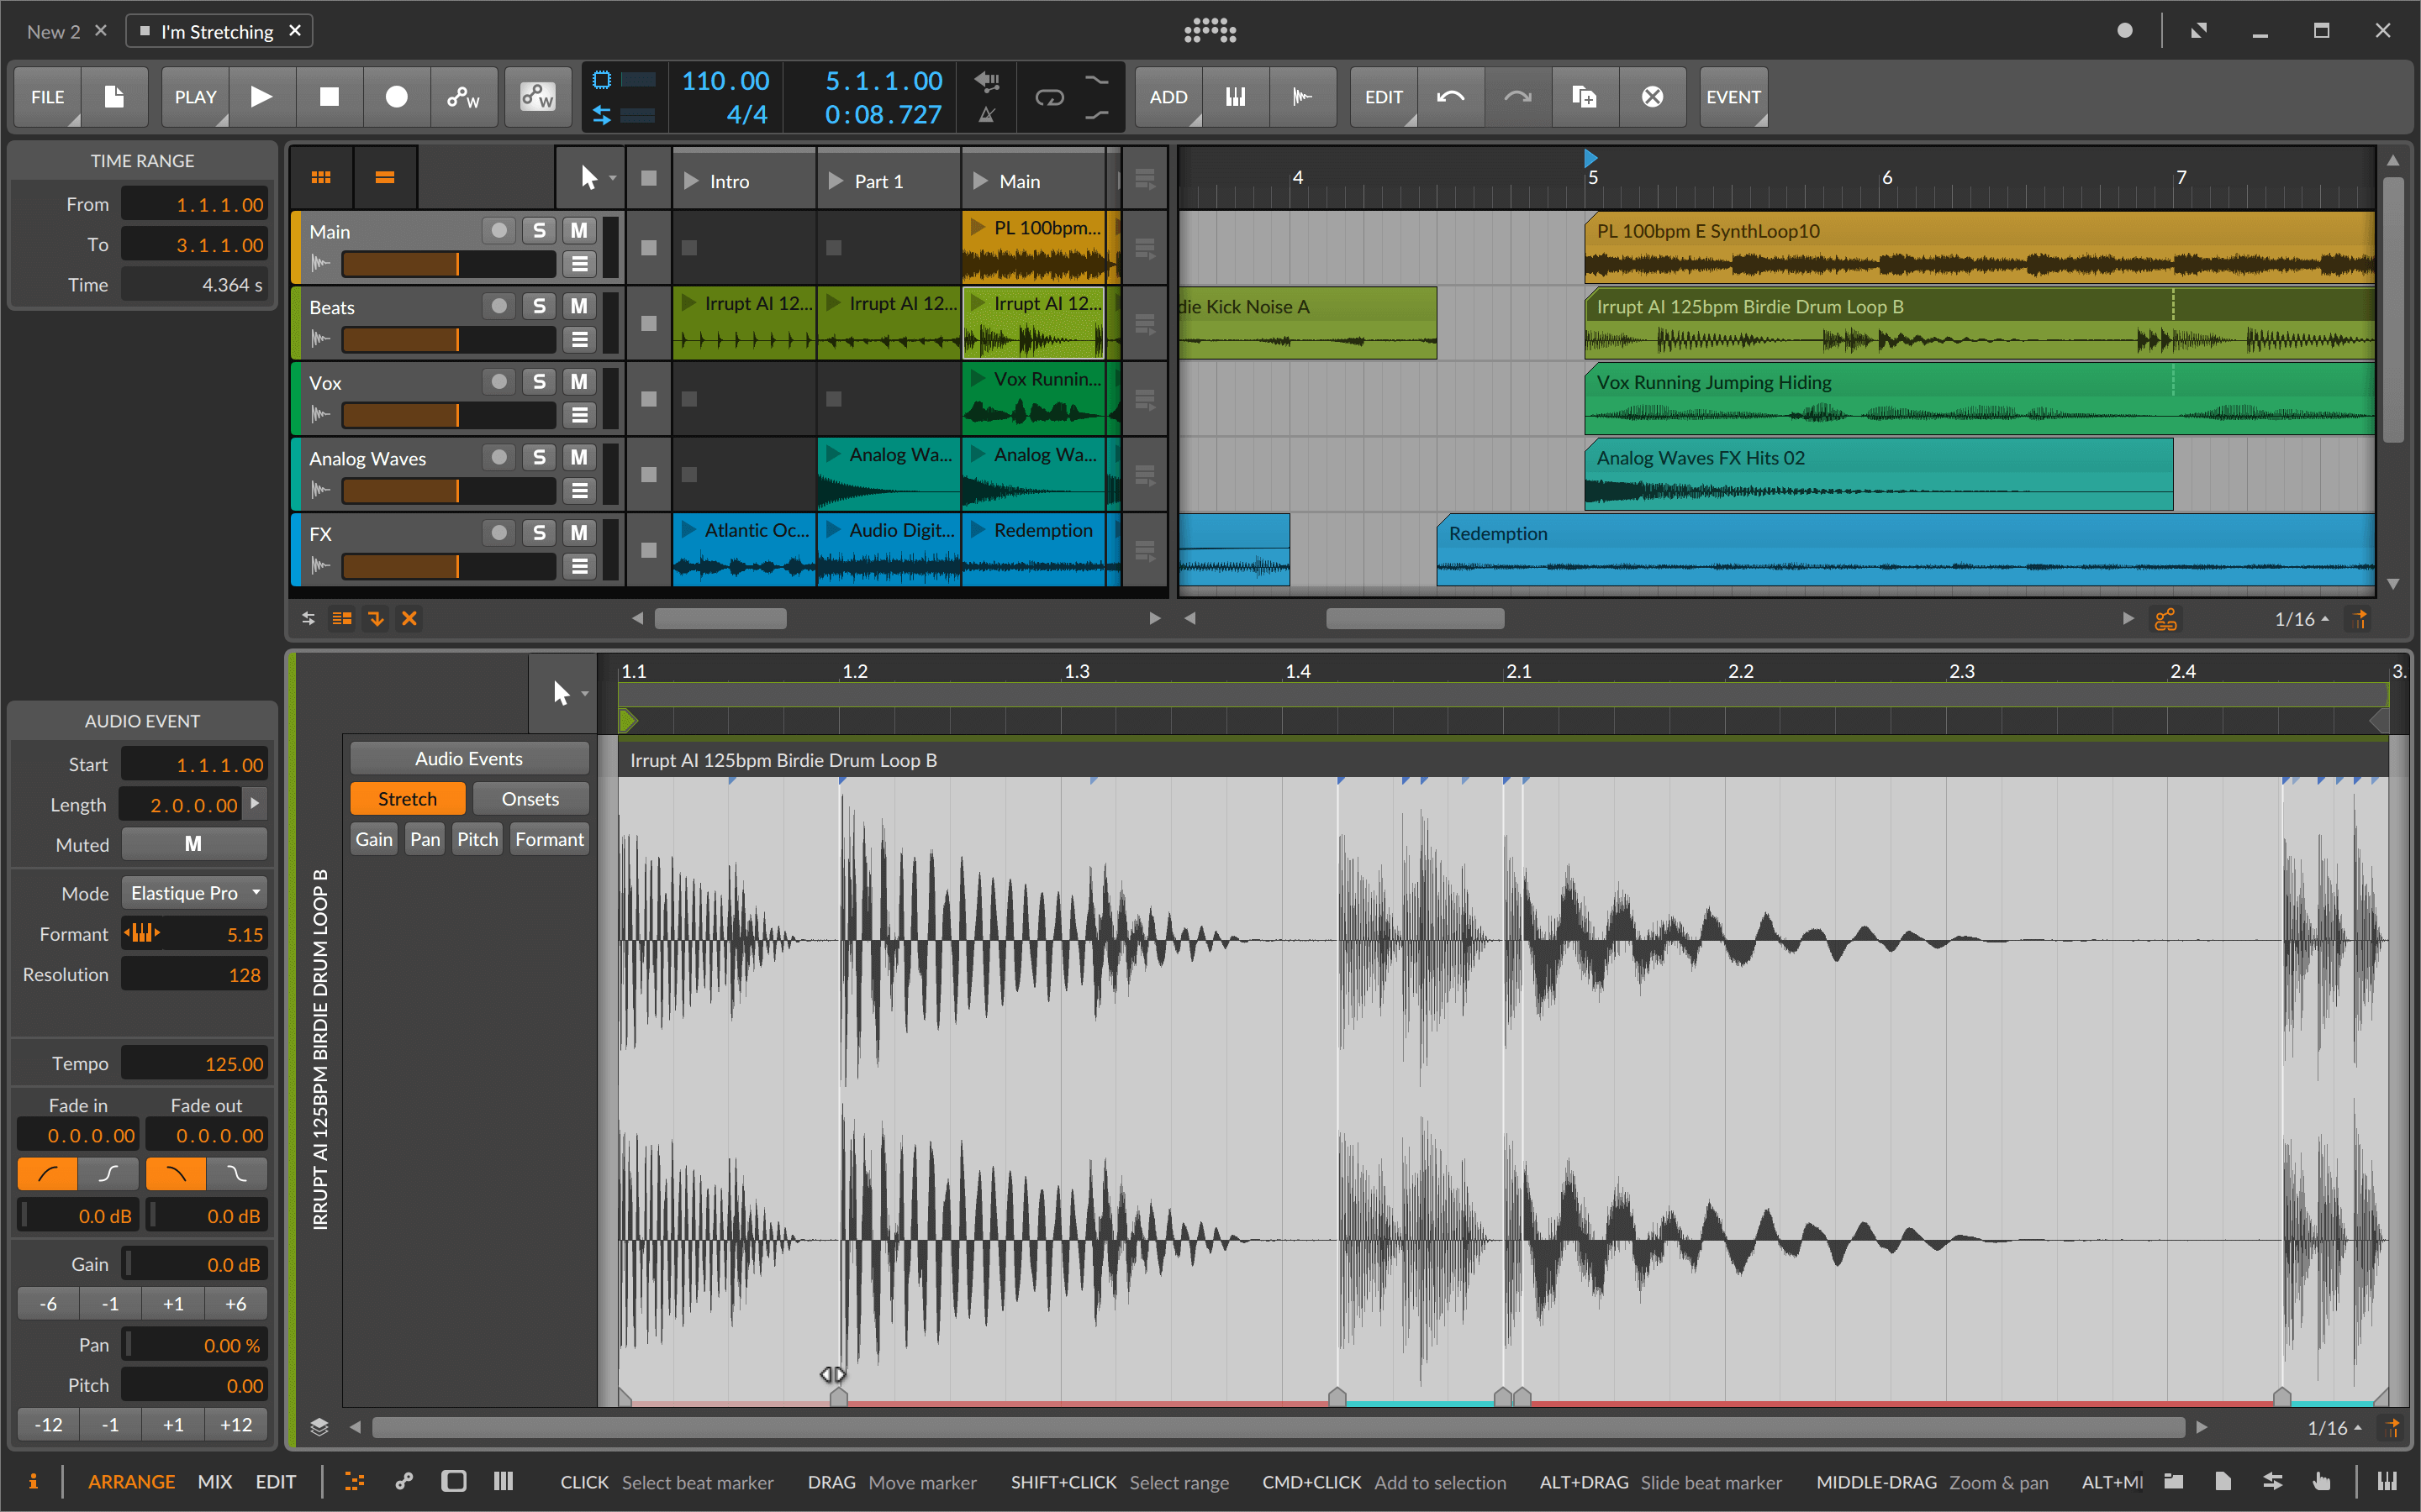Open the EDIT menu

(x=1384, y=97)
